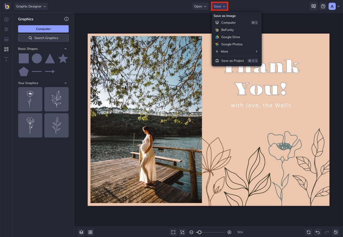Open the feedback chat icon
This screenshot has height=237, width=343.
(314, 6)
